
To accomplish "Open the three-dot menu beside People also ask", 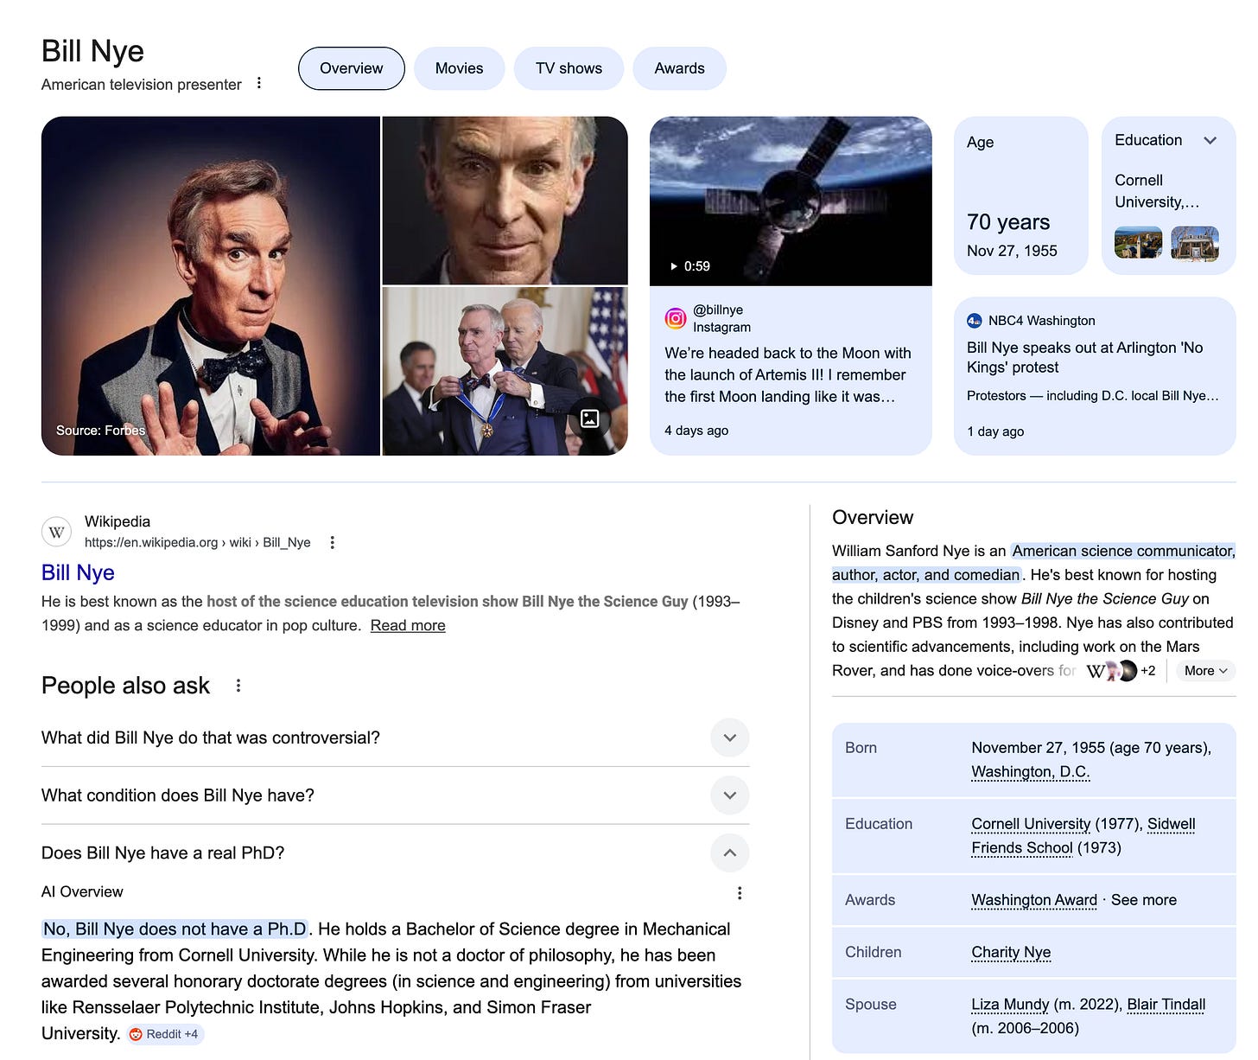I will click(x=238, y=686).
